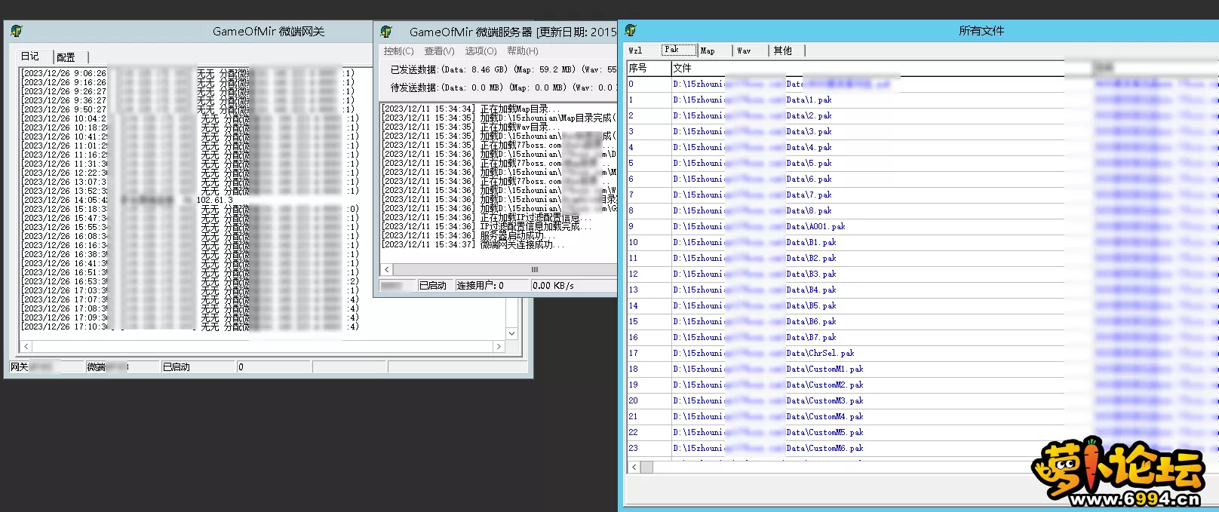Screen dimensions: 1219x512
Task: Open the 帮助(H) menu
Action: pos(522,51)
